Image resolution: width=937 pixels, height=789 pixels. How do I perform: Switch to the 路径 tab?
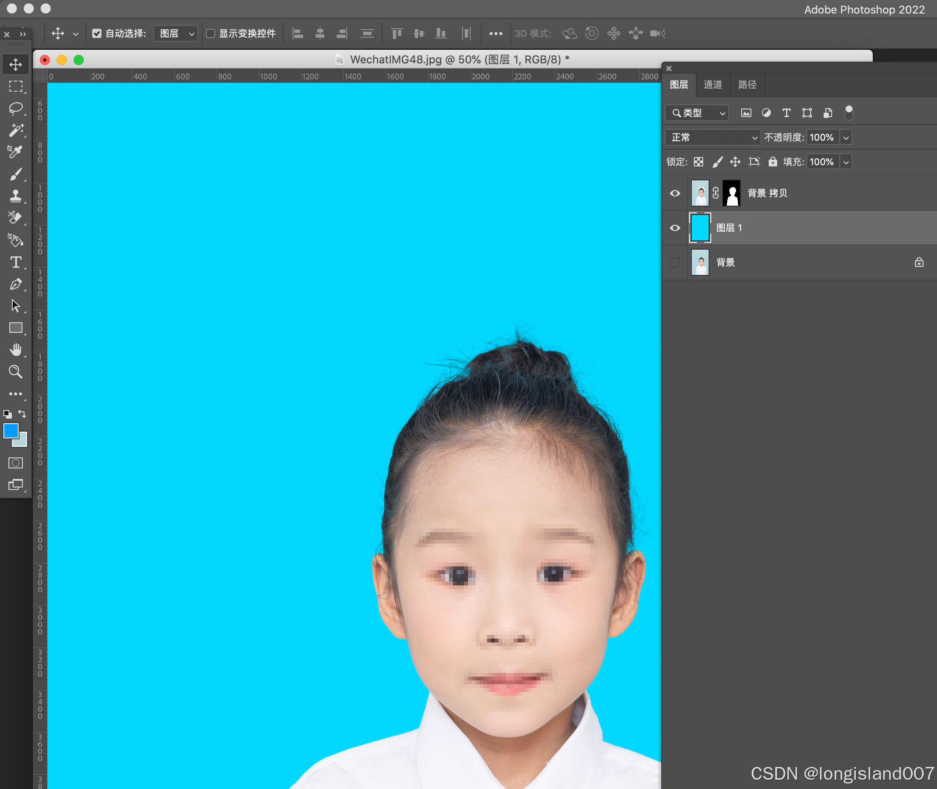pos(747,84)
